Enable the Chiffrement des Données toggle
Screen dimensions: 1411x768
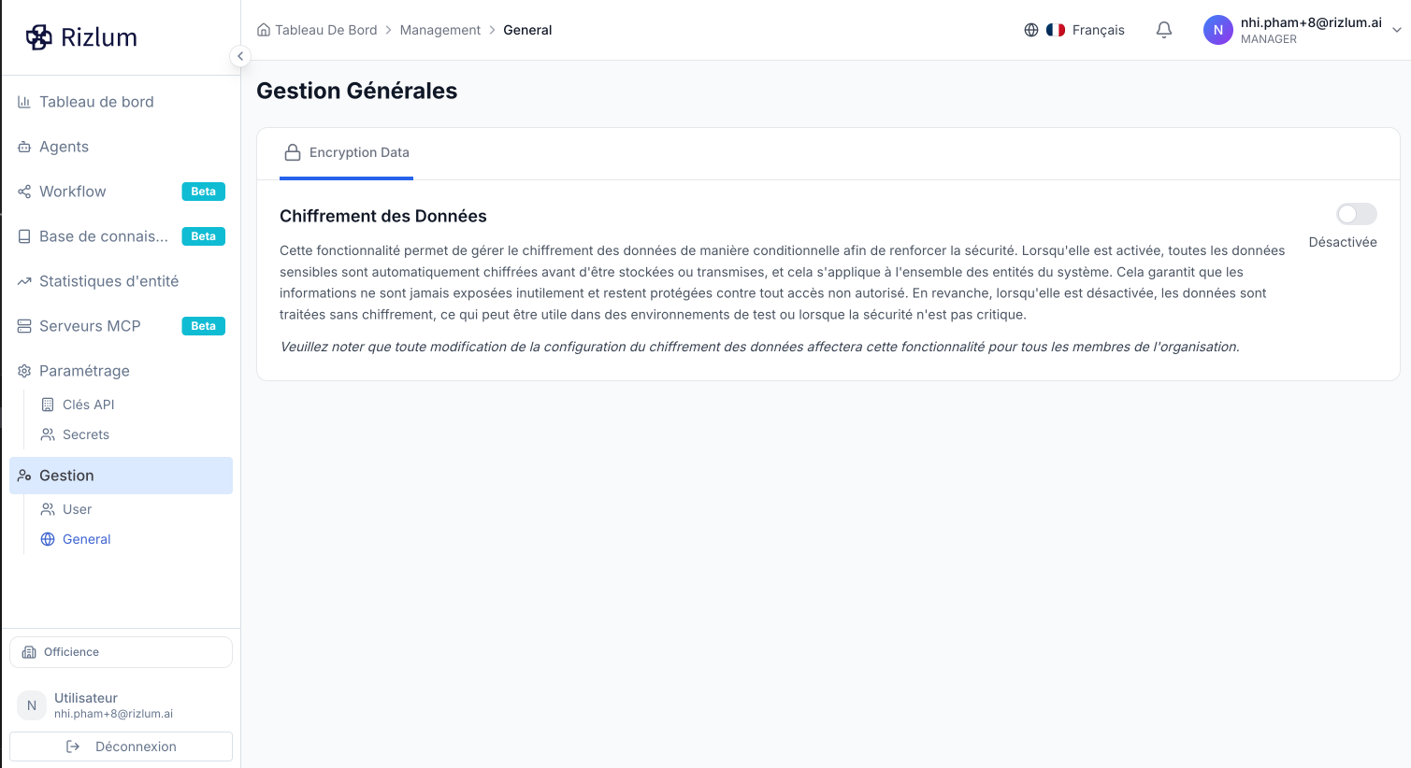point(1357,214)
